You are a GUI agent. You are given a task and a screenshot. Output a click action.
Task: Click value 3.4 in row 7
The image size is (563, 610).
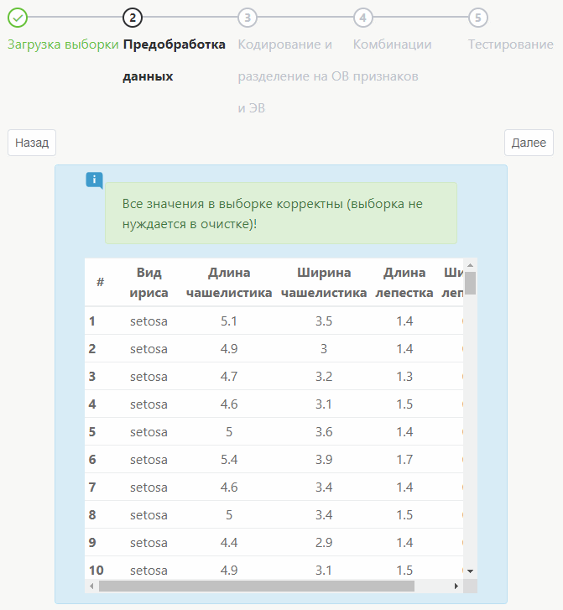(324, 487)
